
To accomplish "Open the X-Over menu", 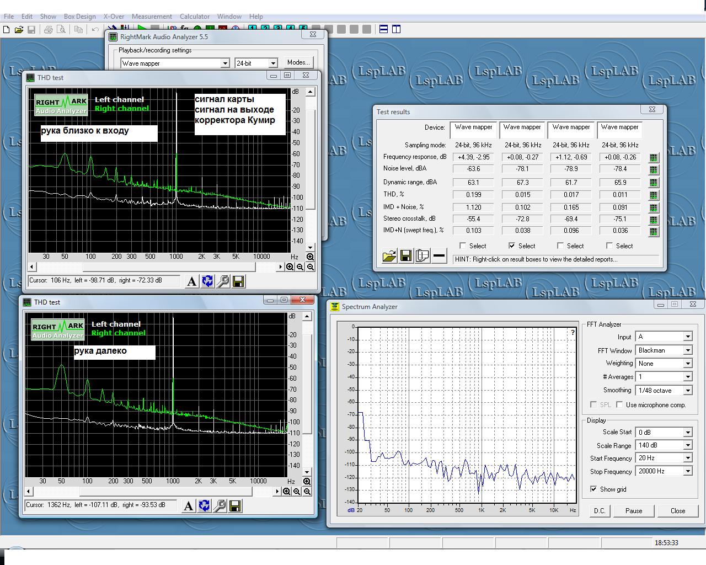I will click(x=114, y=17).
